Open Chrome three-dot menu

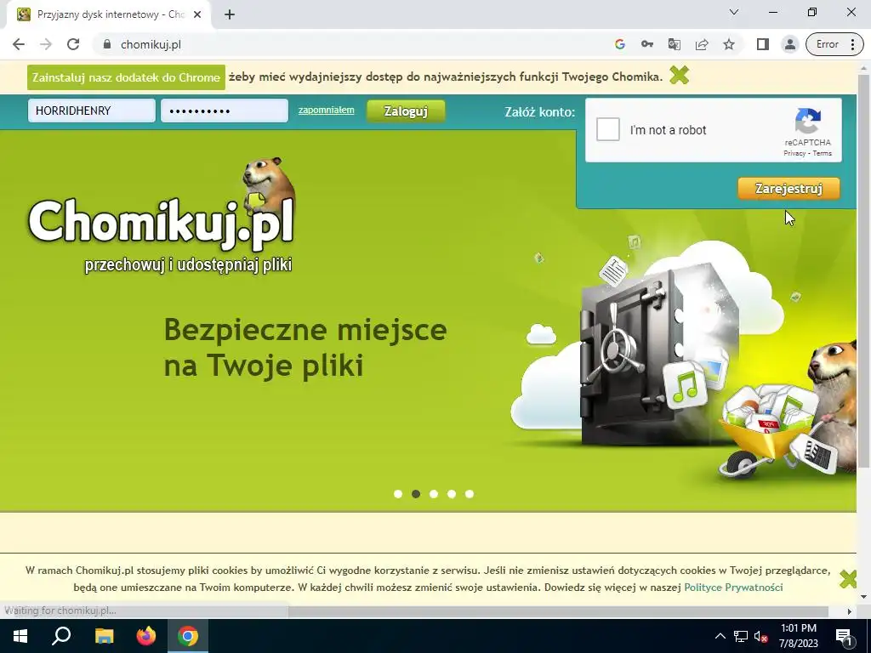tap(852, 44)
